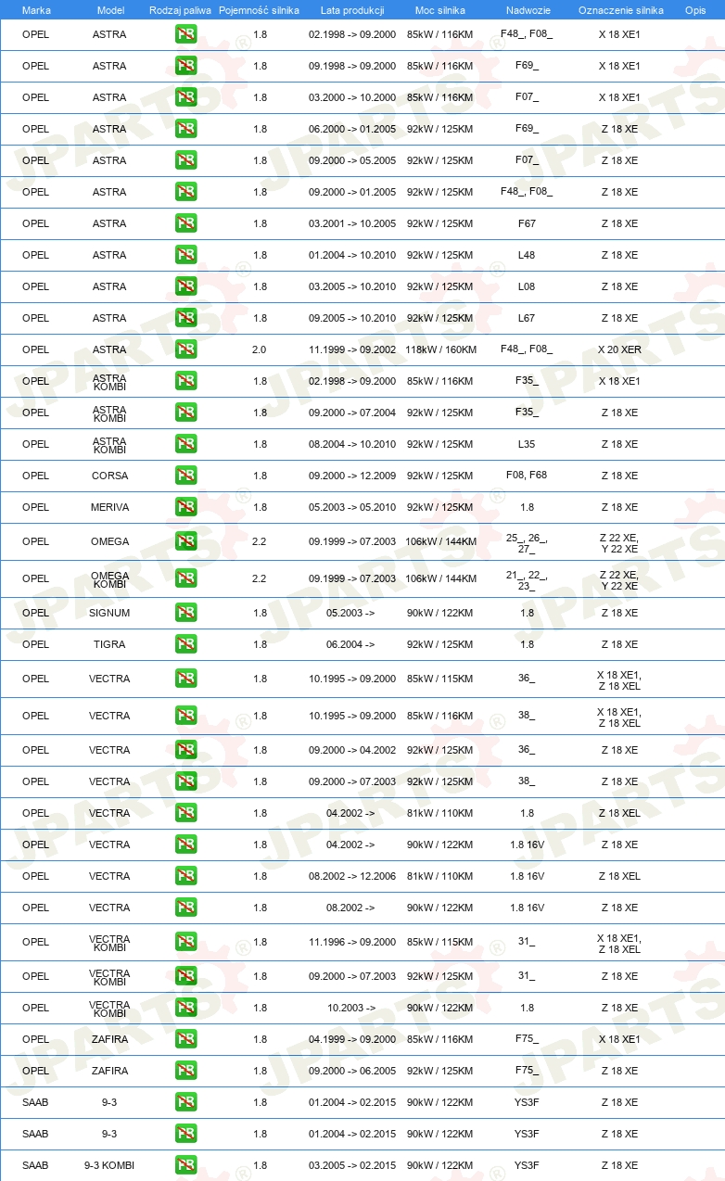This screenshot has height=1181, width=725.
Task: Click the Nadwozie column header
Action: [528, 10]
